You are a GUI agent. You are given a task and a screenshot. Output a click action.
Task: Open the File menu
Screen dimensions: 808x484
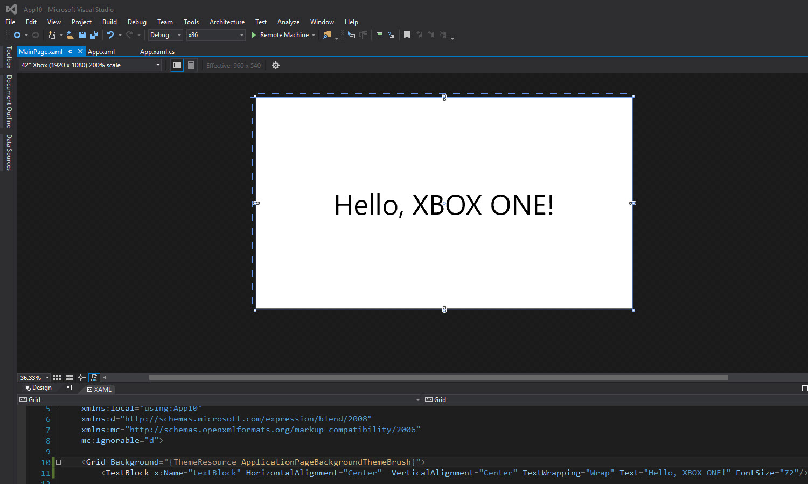pyautogui.click(x=10, y=22)
